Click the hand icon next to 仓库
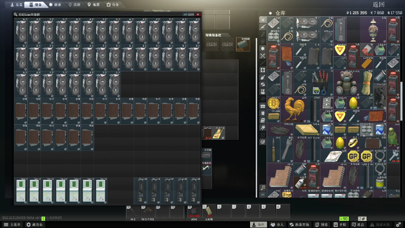The height and width of the screenshot is (228, 405). [270, 13]
